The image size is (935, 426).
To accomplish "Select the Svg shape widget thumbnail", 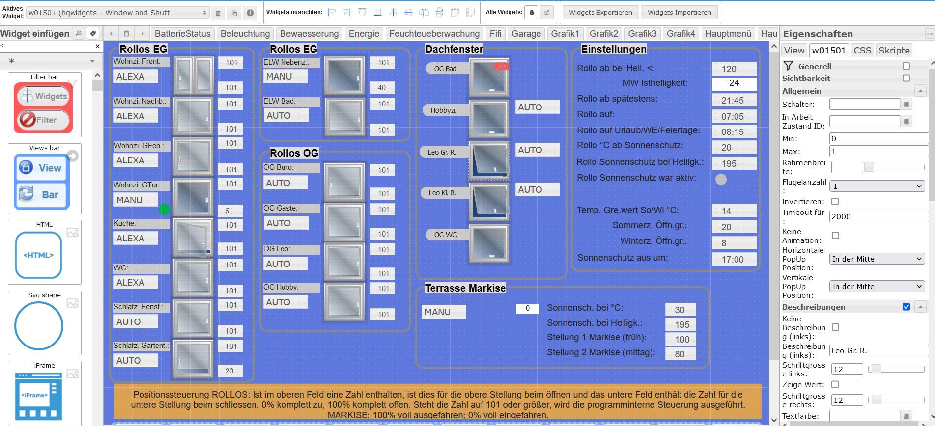I will 44,322.
